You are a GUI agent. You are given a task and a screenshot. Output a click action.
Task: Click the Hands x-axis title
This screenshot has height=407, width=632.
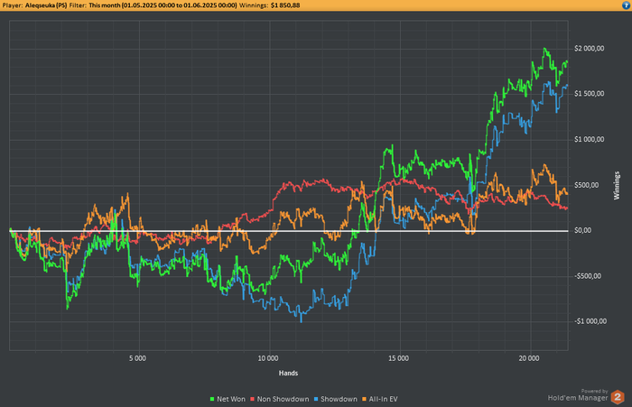click(288, 373)
